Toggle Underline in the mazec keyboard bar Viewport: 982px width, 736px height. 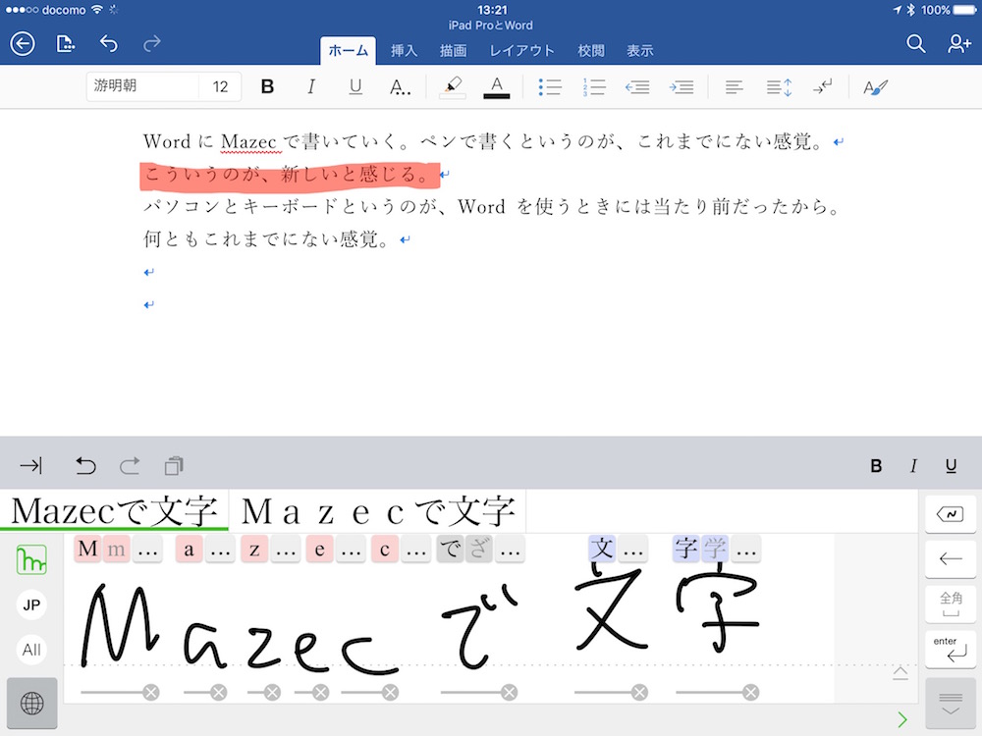[951, 465]
